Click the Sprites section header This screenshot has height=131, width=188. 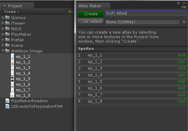coord(132,49)
